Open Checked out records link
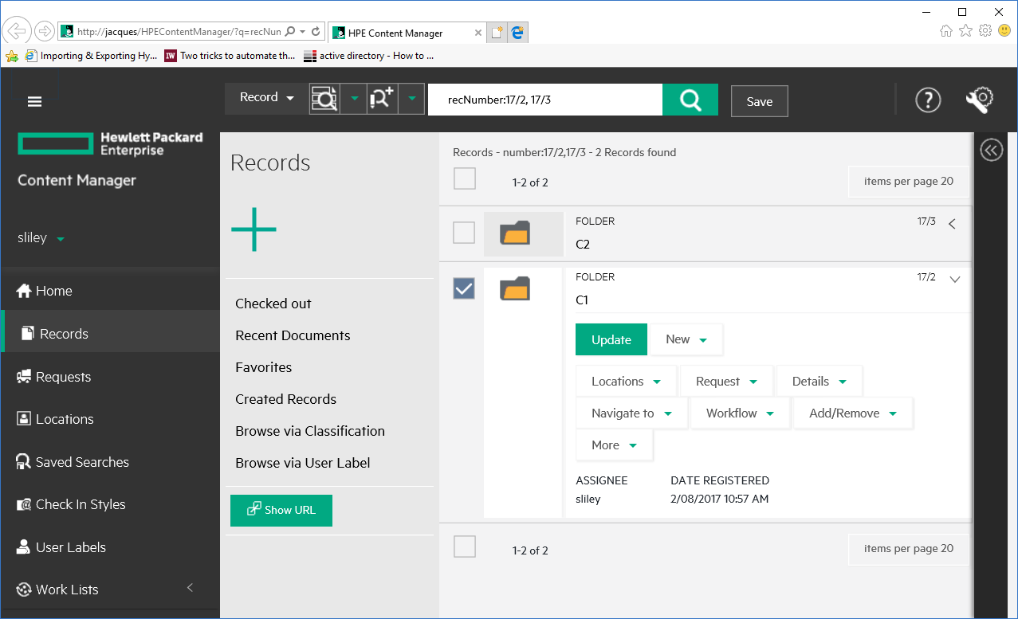 coord(273,304)
